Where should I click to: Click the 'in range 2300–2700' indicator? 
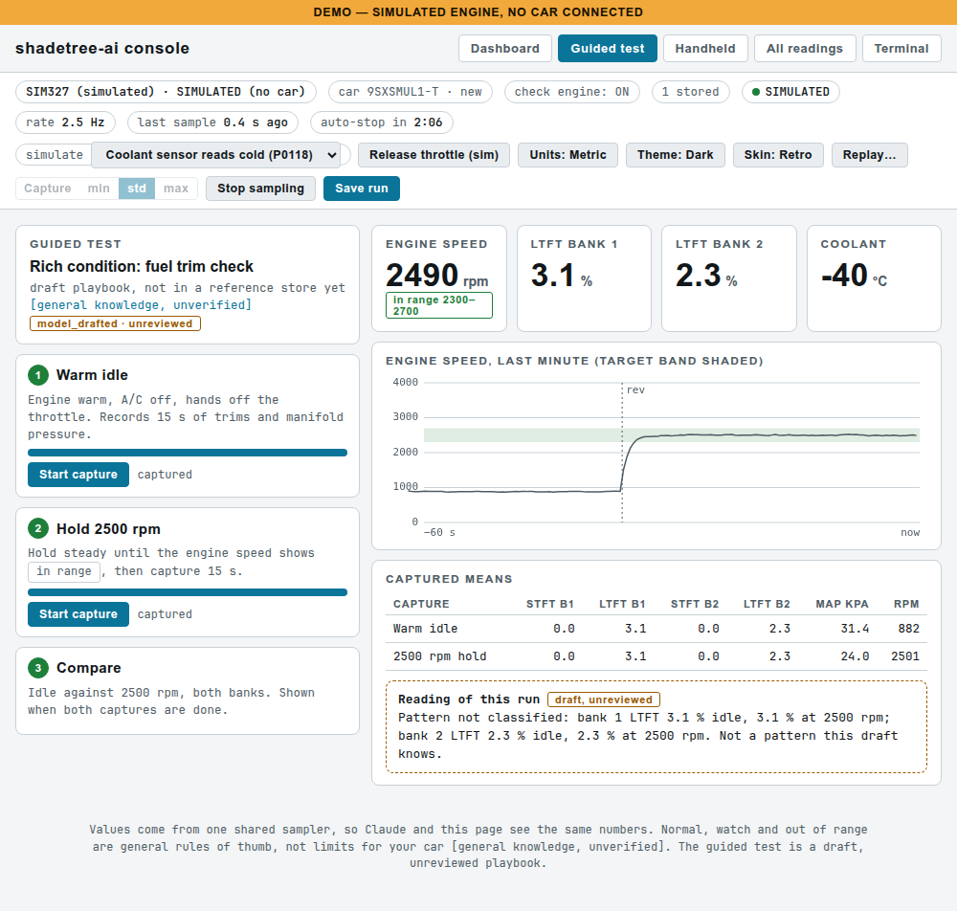click(x=439, y=305)
